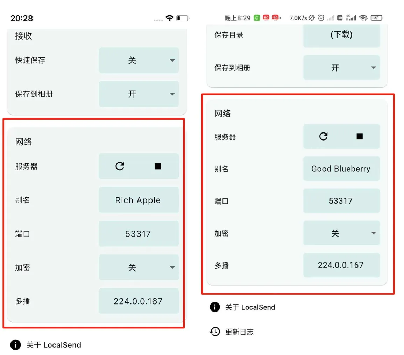The height and width of the screenshot is (355, 404).
Task: Stop server square icon on left phone
Action: (158, 166)
